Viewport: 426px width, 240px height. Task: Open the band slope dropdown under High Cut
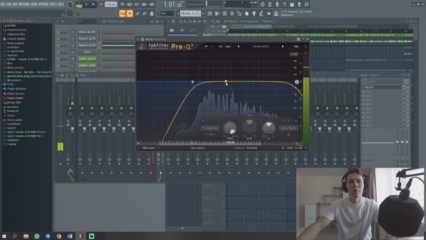210,135
